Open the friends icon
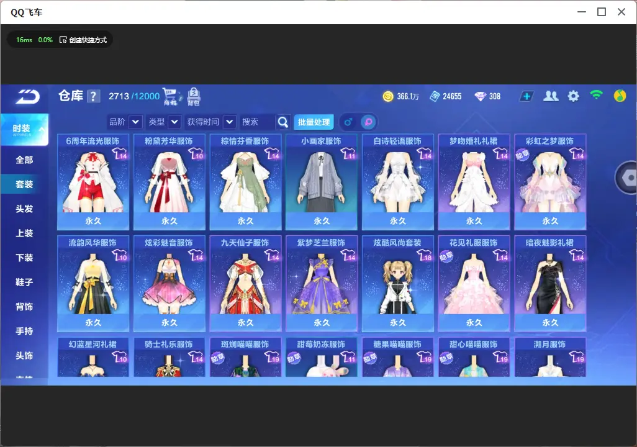This screenshot has height=447, width=637. [x=551, y=96]
